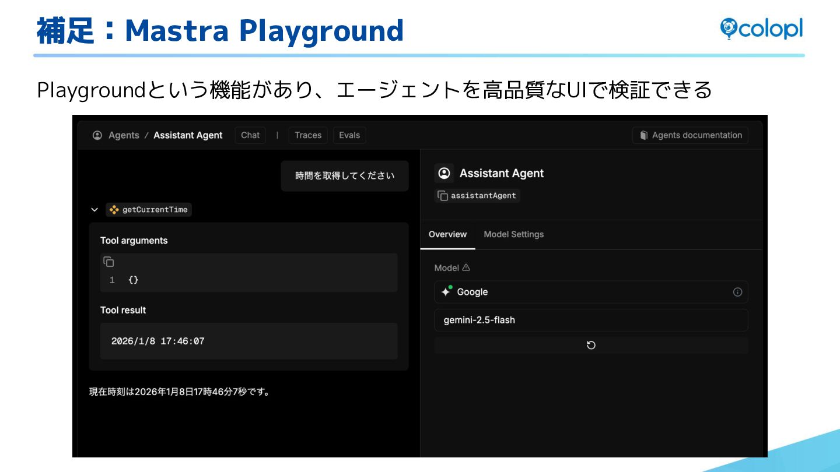Click the info icon in the provider field
Screen dimensions: 840x472
[x=737, y=292]
